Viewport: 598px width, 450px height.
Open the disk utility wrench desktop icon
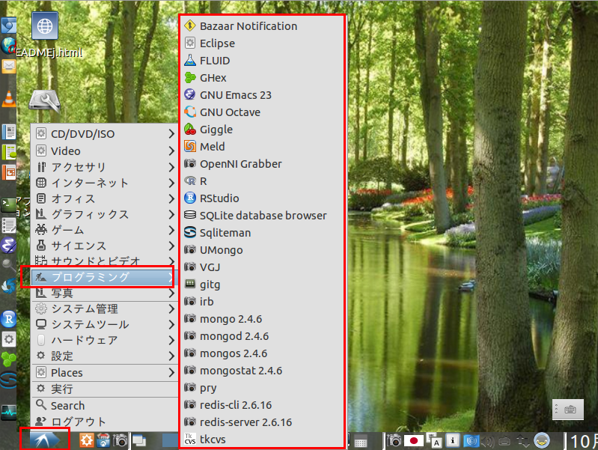pyautogui.click(x=45, y=101)
